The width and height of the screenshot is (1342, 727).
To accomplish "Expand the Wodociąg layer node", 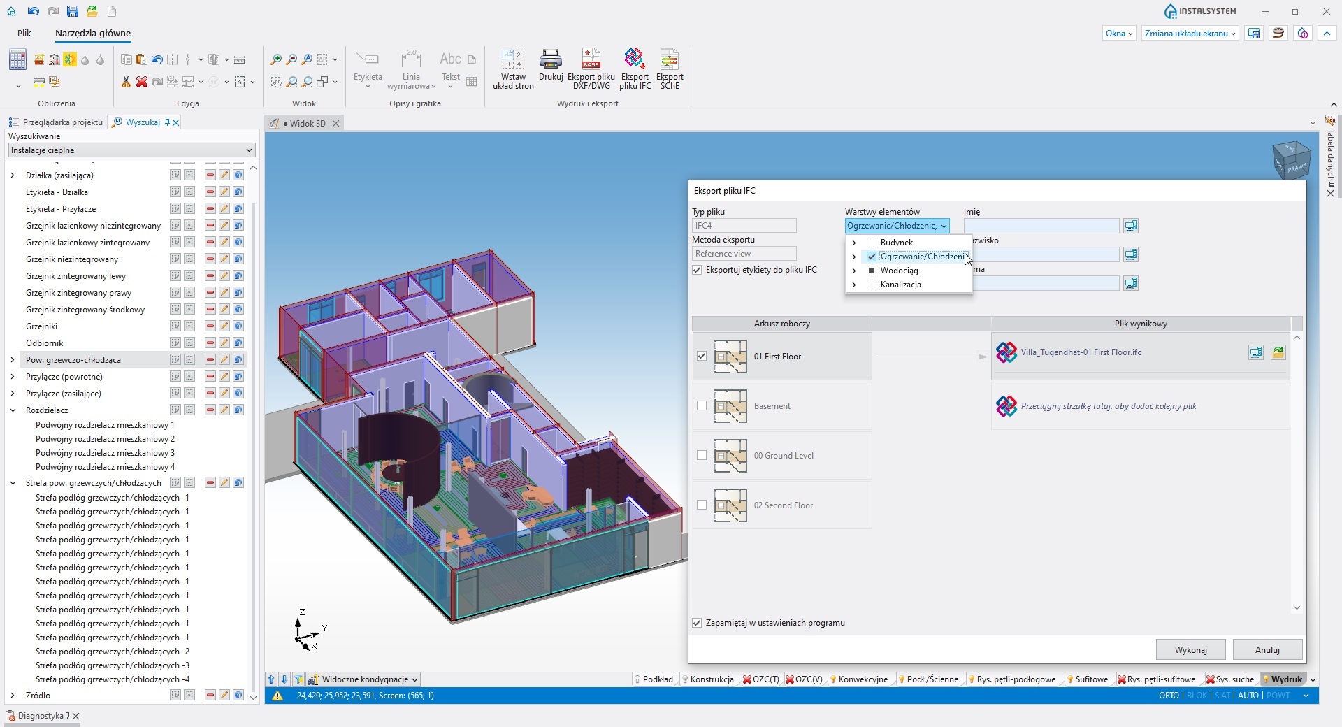I will tap(854, 271).
